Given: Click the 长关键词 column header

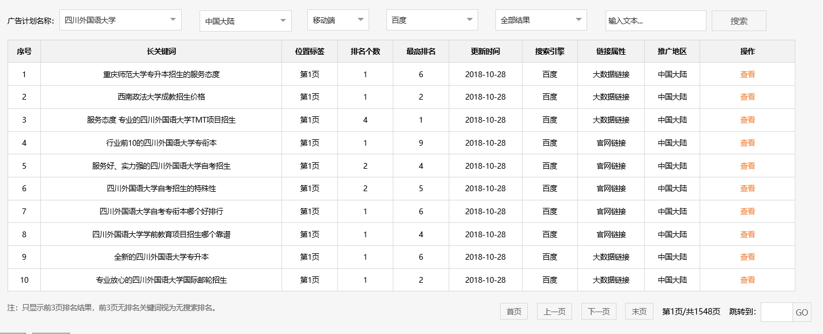Looking at the screenshot, I should pos(161,51).
